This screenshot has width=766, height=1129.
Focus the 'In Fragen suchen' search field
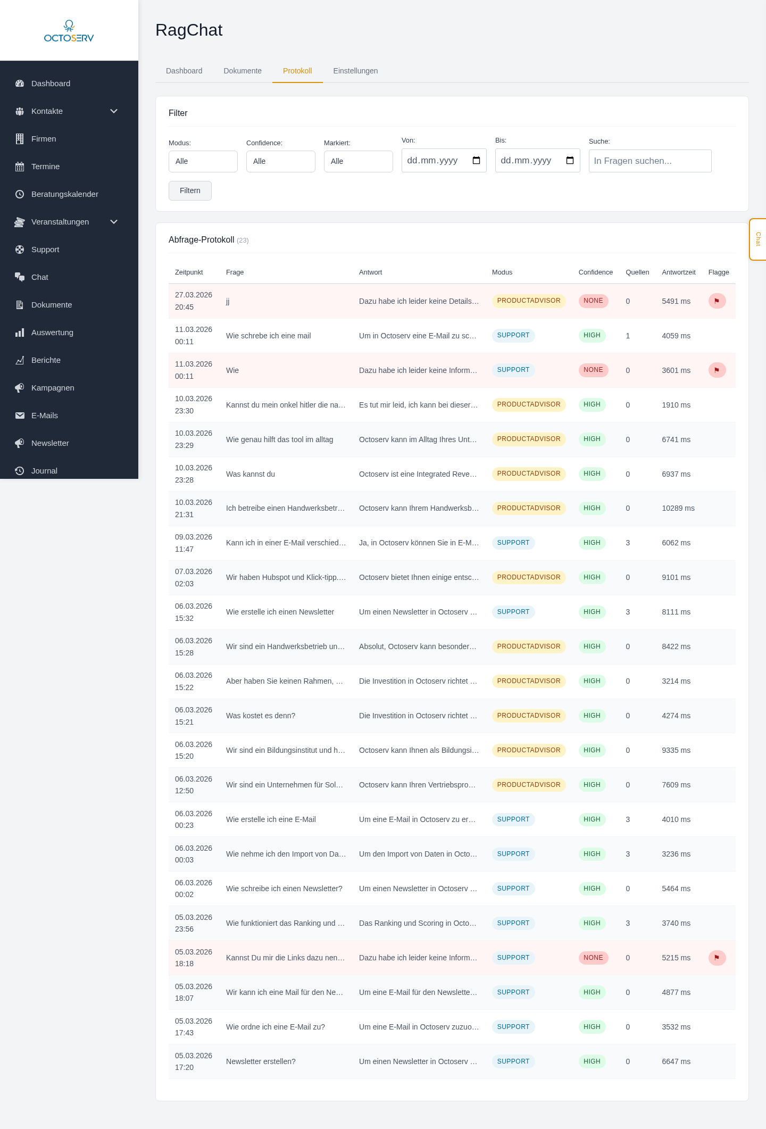tap(650, 161)
